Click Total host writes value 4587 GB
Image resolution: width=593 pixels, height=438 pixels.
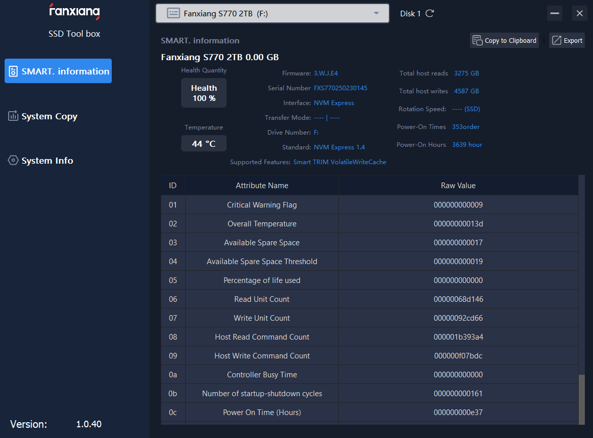click(466, 91)
